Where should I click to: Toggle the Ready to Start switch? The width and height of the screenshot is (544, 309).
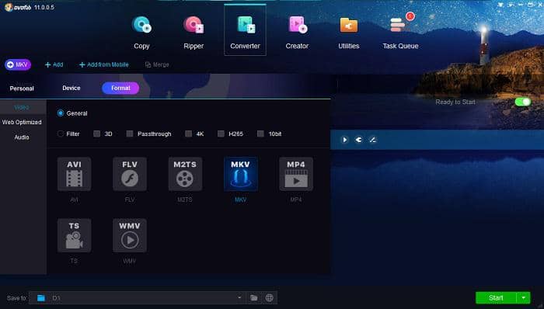tap(523, 102)
